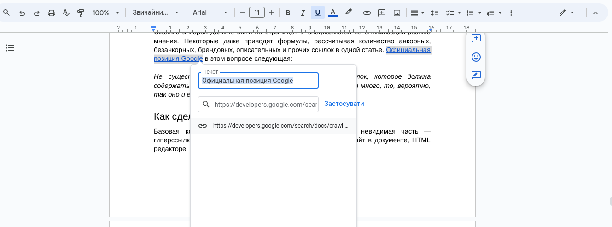Click the spelling and grammar check icon
Viewport: 612px width, 227px height.
[x=66, y=13]
